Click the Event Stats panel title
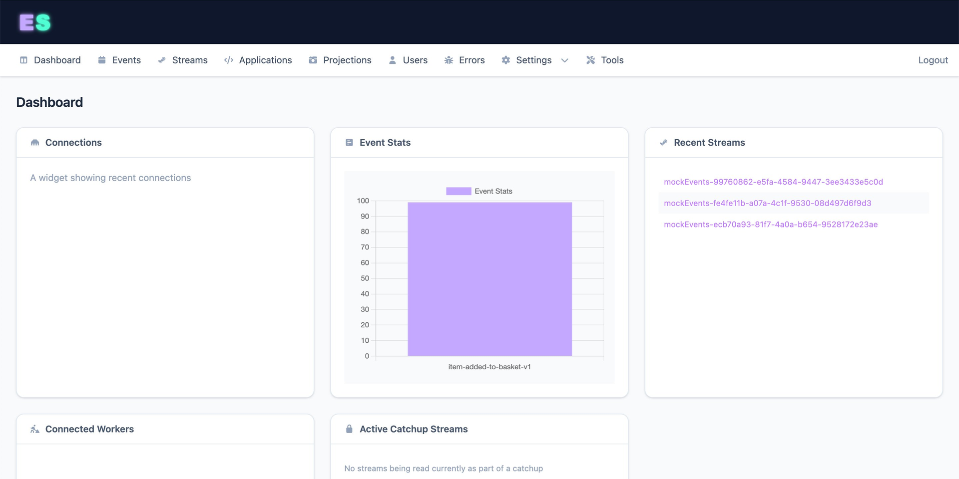Image resolution: width=959 pixels, height=479 pixels. pos(385,143)
